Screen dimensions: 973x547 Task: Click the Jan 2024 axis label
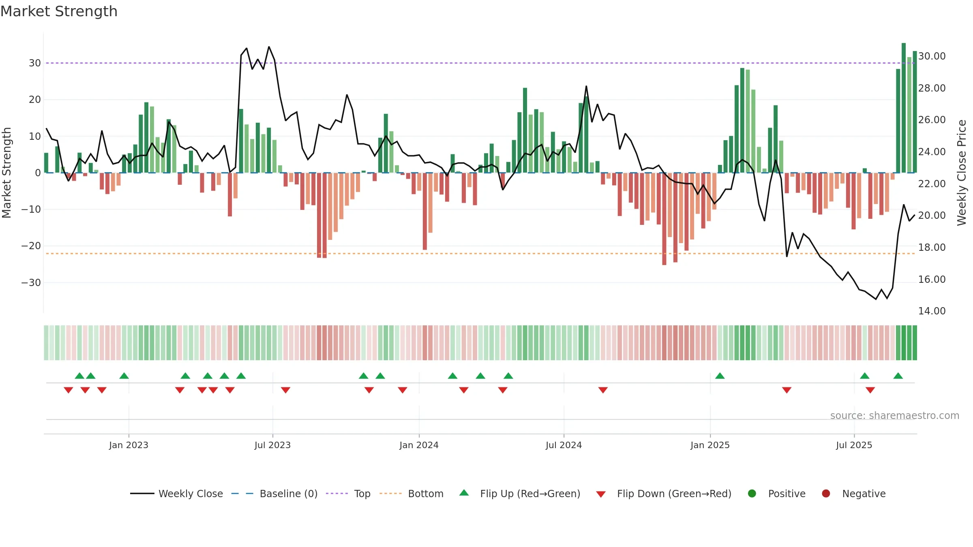click(419, 445)
